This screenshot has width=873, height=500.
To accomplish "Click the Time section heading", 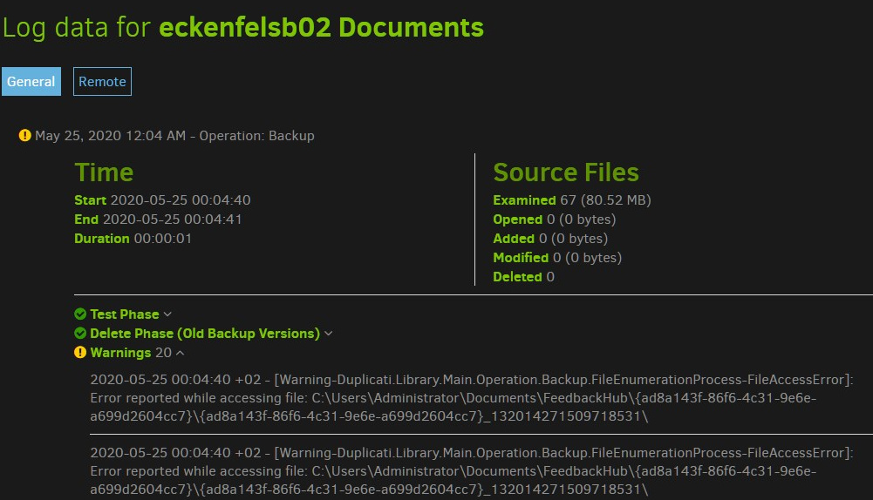I will [x=104, y=172].
